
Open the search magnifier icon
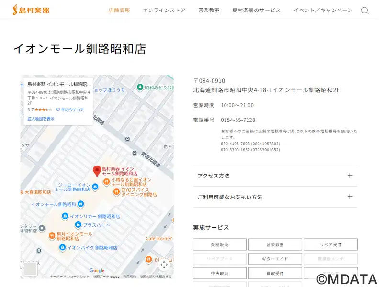click(365, 11)
